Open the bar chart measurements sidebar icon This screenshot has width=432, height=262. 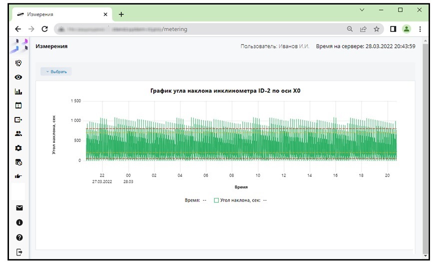[19, 91]
